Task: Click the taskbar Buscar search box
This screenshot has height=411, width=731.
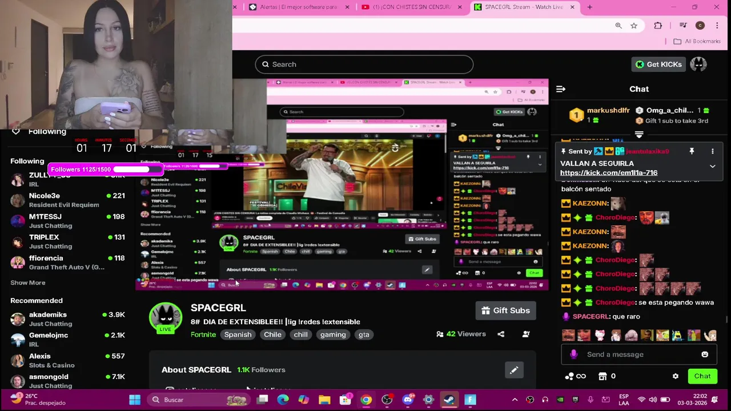Action: click(x=200, y=400)
